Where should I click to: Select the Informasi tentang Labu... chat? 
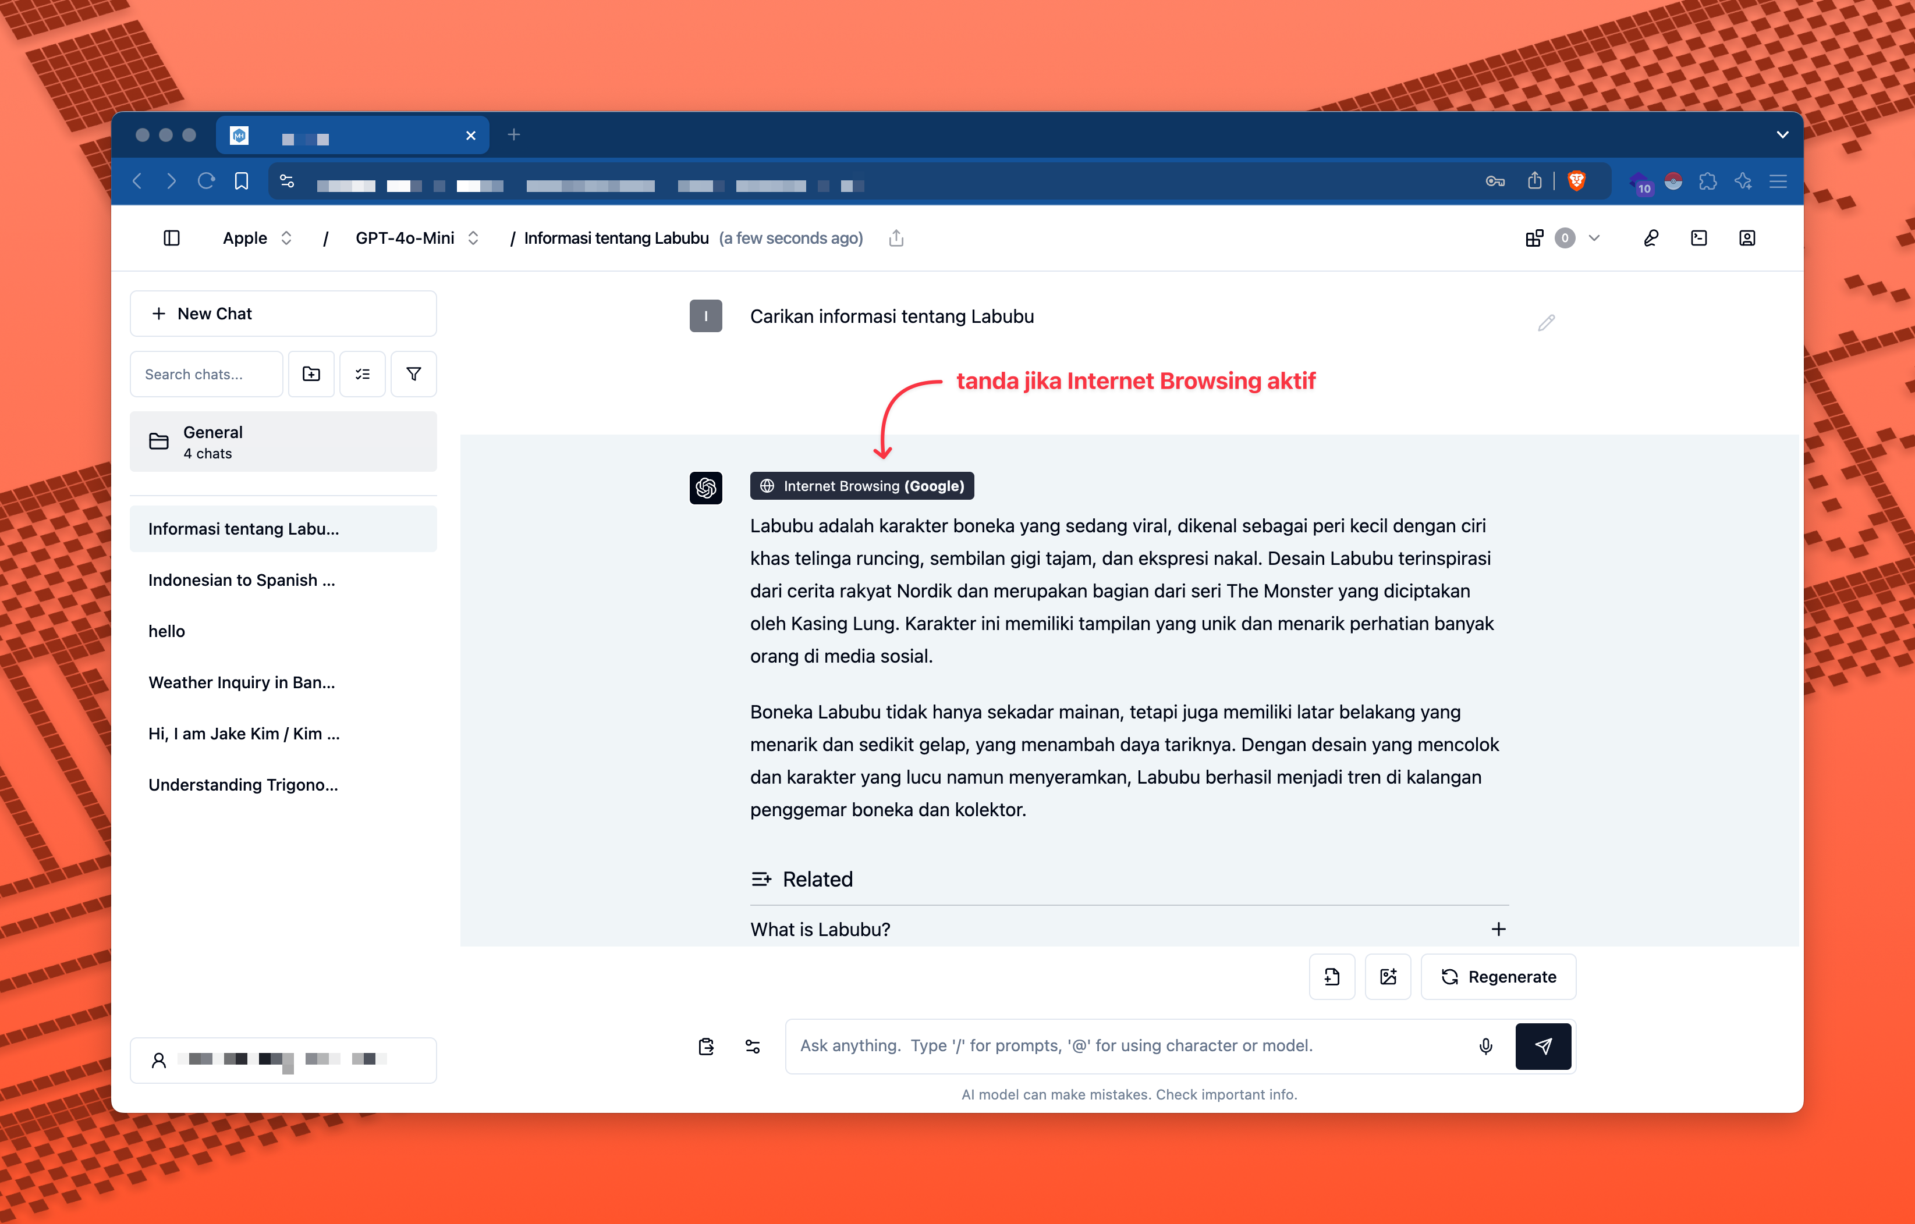pyautogui.click(x=283, y=529)
